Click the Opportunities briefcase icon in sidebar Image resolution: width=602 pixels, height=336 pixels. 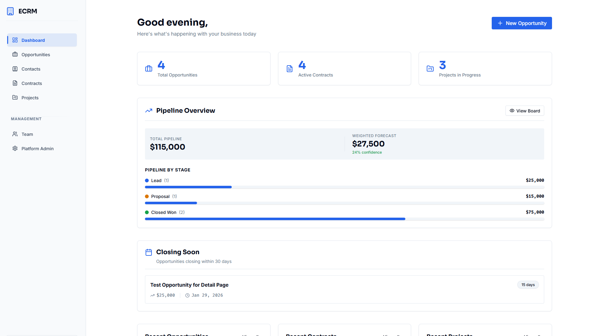pyautogui.click(x=15, y=55)
